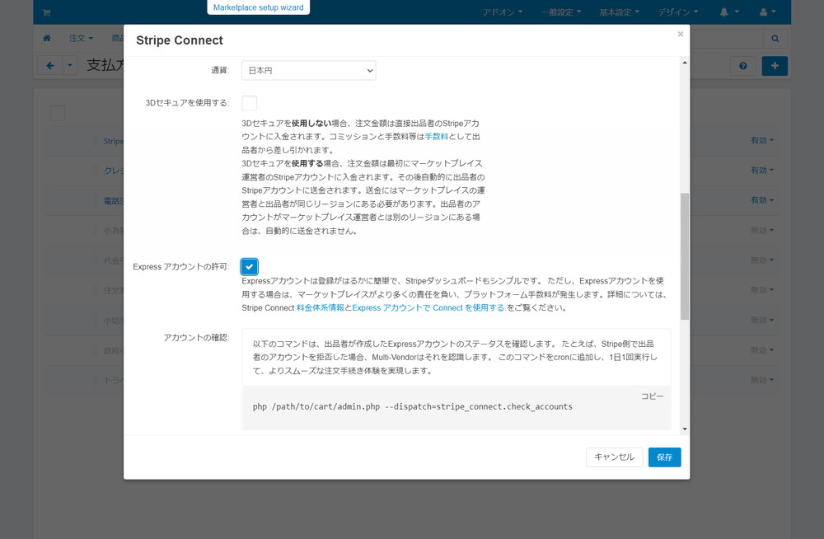Open dropdown arrow next to back button
The width and height of the screenshot is (824, 539).
click(x=70, y=66)
